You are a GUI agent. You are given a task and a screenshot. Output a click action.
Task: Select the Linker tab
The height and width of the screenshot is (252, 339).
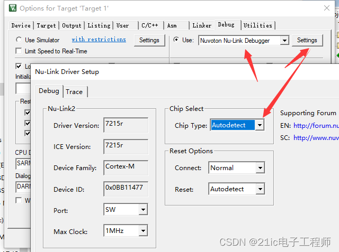tap(202, 25)
